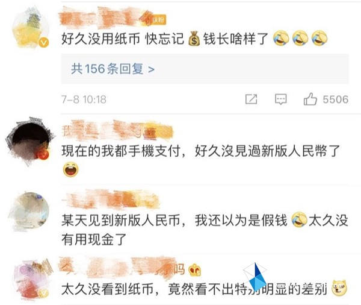
Task: Click the gold verified badge on first avatar
Action: [43, 43]
